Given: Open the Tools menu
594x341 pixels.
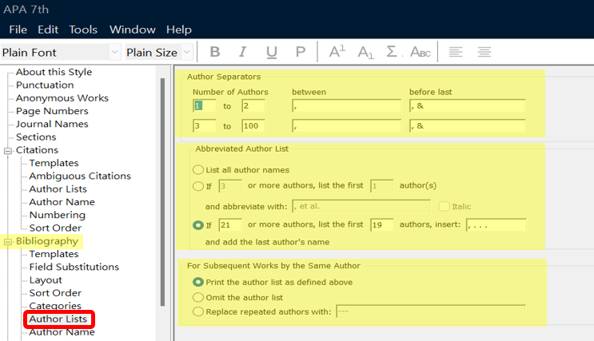Looking at the screenshot, I should coord(83,30).
